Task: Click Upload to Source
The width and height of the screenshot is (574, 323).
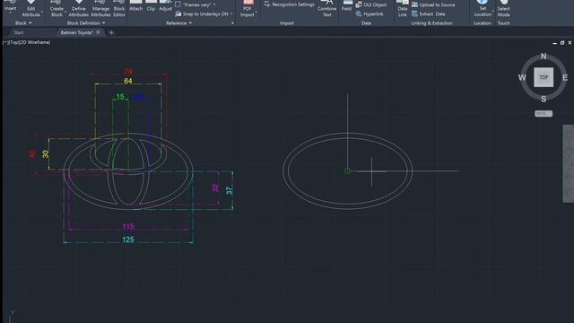Action: (x=433, y=4)
